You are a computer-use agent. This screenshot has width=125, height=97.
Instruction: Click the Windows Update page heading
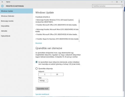(x=44, y=13)
